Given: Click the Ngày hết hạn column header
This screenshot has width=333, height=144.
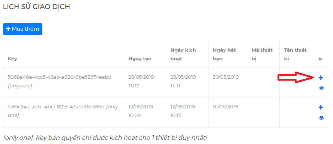Looking at the screenshot, I should tap(224, 54).
